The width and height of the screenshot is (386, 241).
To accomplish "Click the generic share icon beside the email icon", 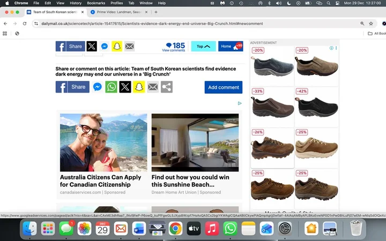I will 167,87.
